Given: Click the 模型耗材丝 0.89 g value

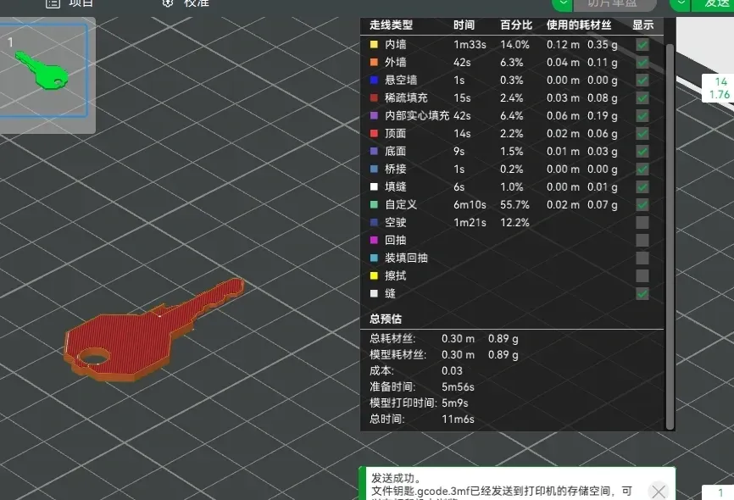Looking at the screenshot, I should (503, 355).
